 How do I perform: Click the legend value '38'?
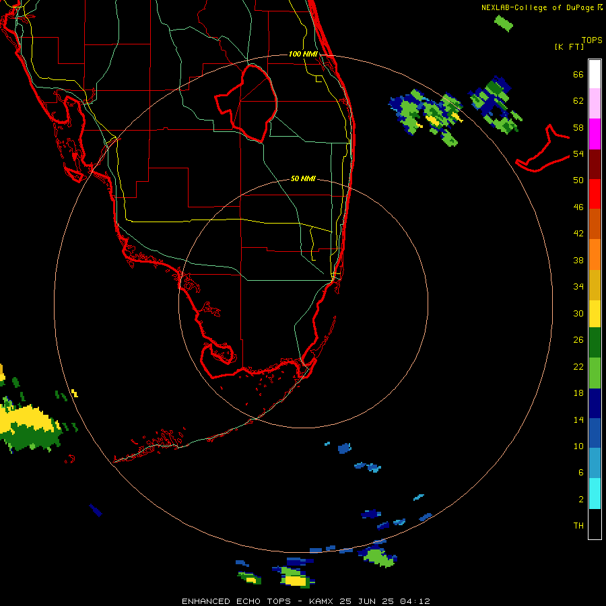pyautogui.click(x=578, y=260)
